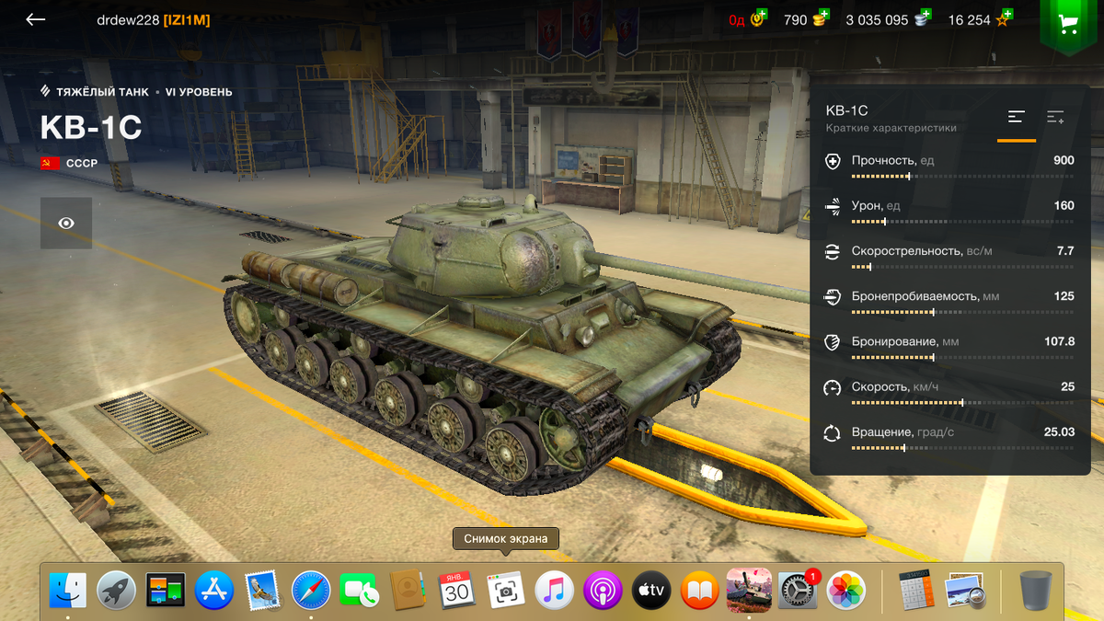Open Photos from the Dock
The width and height of the screenshot is (1104, 621).
click(x=845, y=590)
